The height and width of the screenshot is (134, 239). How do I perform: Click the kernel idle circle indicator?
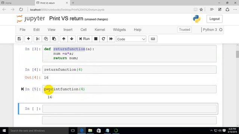(x=221, y=30)
